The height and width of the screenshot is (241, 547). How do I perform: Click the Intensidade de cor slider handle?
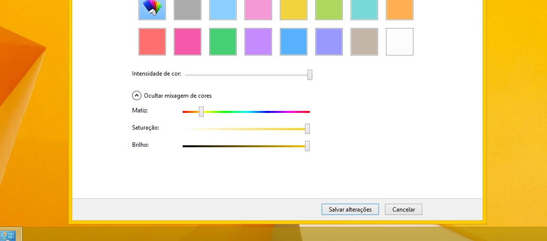(310, 75)
